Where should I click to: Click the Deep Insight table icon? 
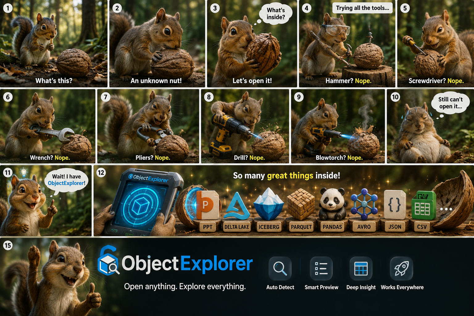(x=361, y=268)
